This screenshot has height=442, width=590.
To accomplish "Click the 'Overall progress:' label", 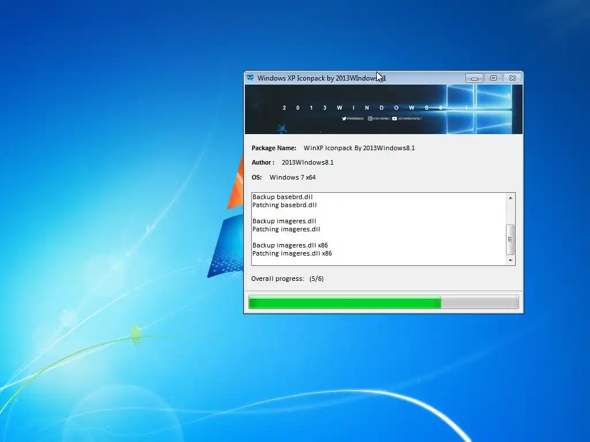I will pyautogui.click(x=277, y=279).
